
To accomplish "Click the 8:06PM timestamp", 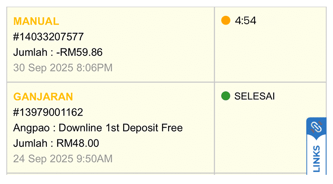I will point(94,68).
